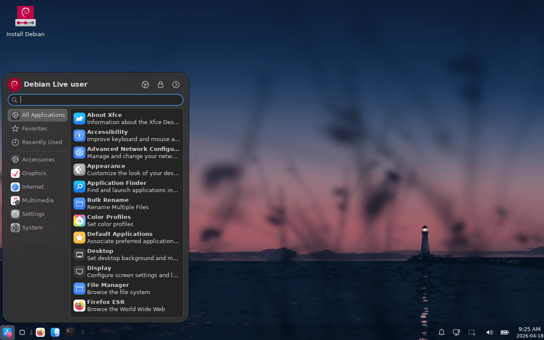This screenshot has height=340, width=544.
Task: Show the Multimedia applications category
Action: point(37,200)
